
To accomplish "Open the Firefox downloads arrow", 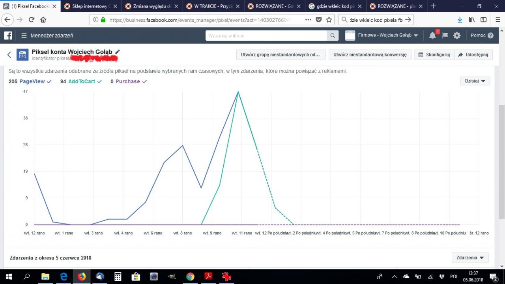I will pyautogui.click(x=460, y=20).
